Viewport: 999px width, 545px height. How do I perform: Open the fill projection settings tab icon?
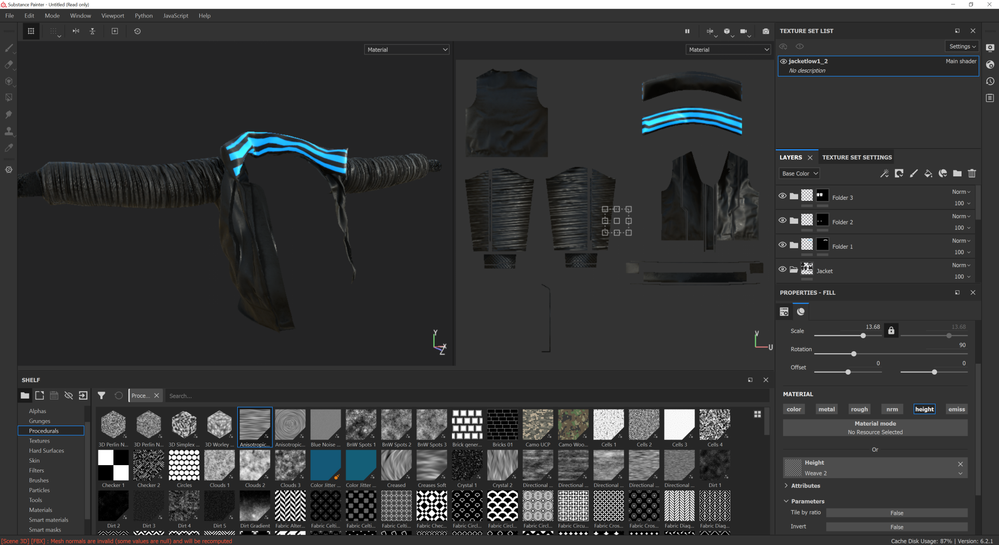784,312
